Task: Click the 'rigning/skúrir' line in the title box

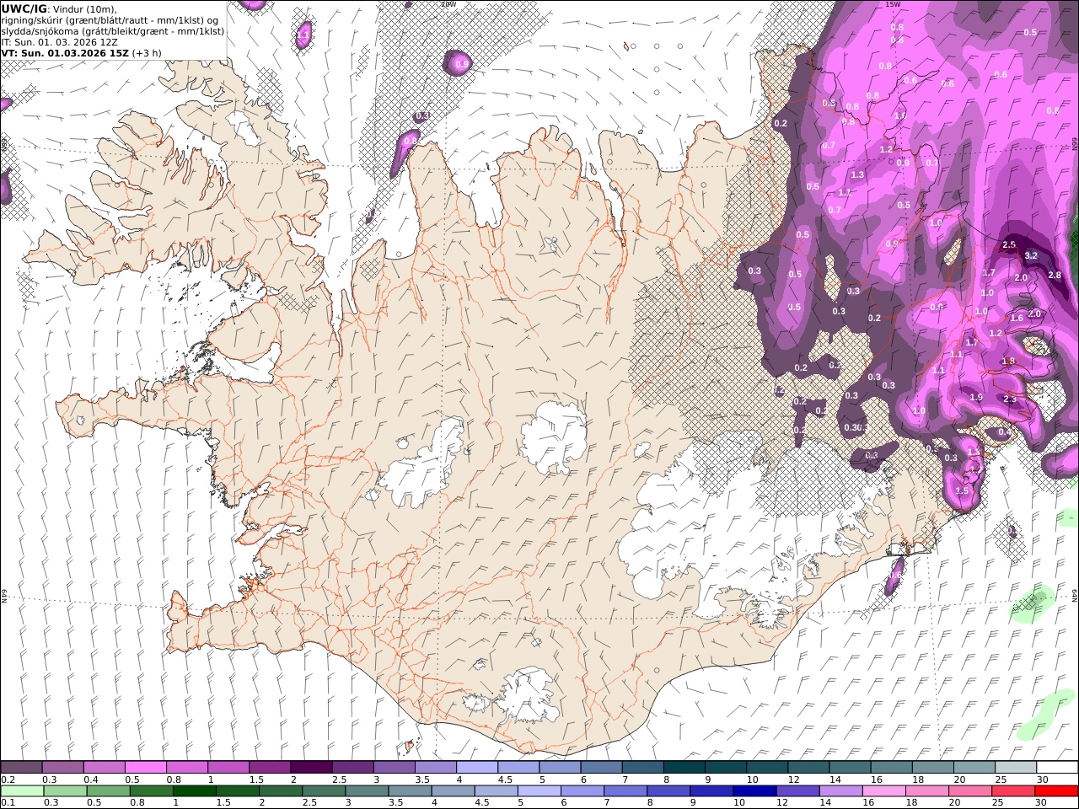Action: coord(110,19)
